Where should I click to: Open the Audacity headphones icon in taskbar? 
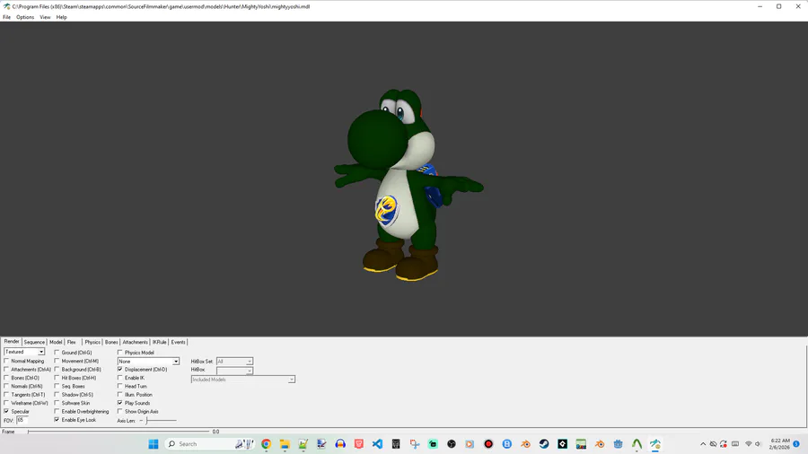click(x=340, y=444)
